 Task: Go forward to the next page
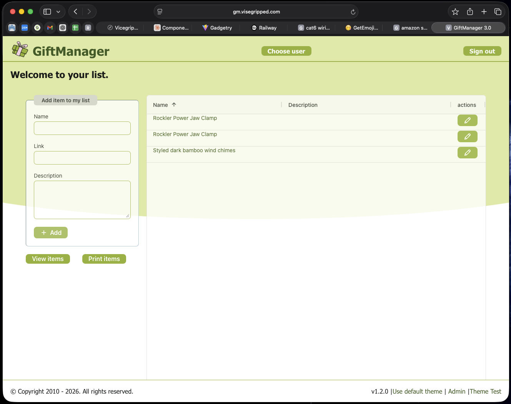[x=89, y=12]
